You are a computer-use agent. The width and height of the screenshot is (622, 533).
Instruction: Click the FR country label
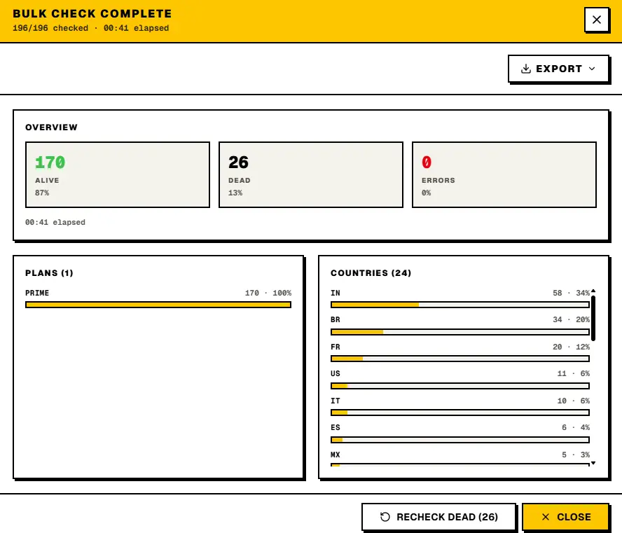click(336, 347)
